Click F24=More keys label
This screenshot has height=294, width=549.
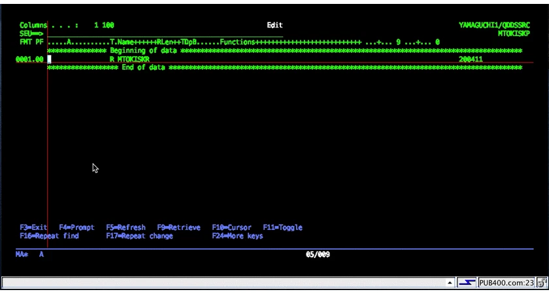(x=237, y=236)
